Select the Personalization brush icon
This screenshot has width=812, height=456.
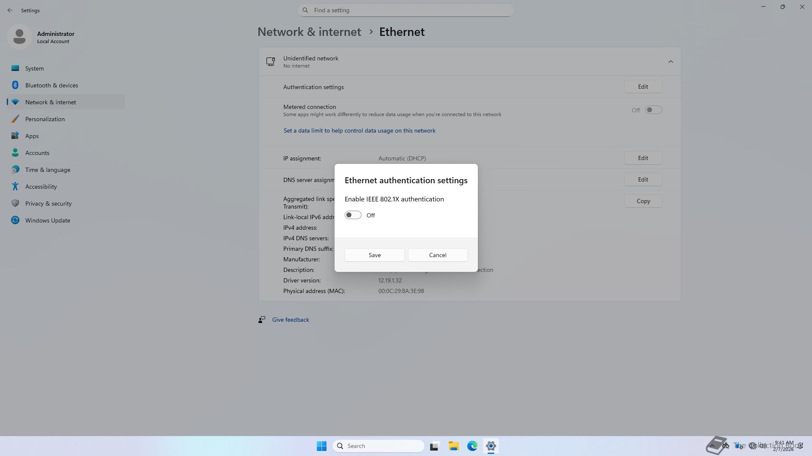pyautogui.click(x=15, y=119)
